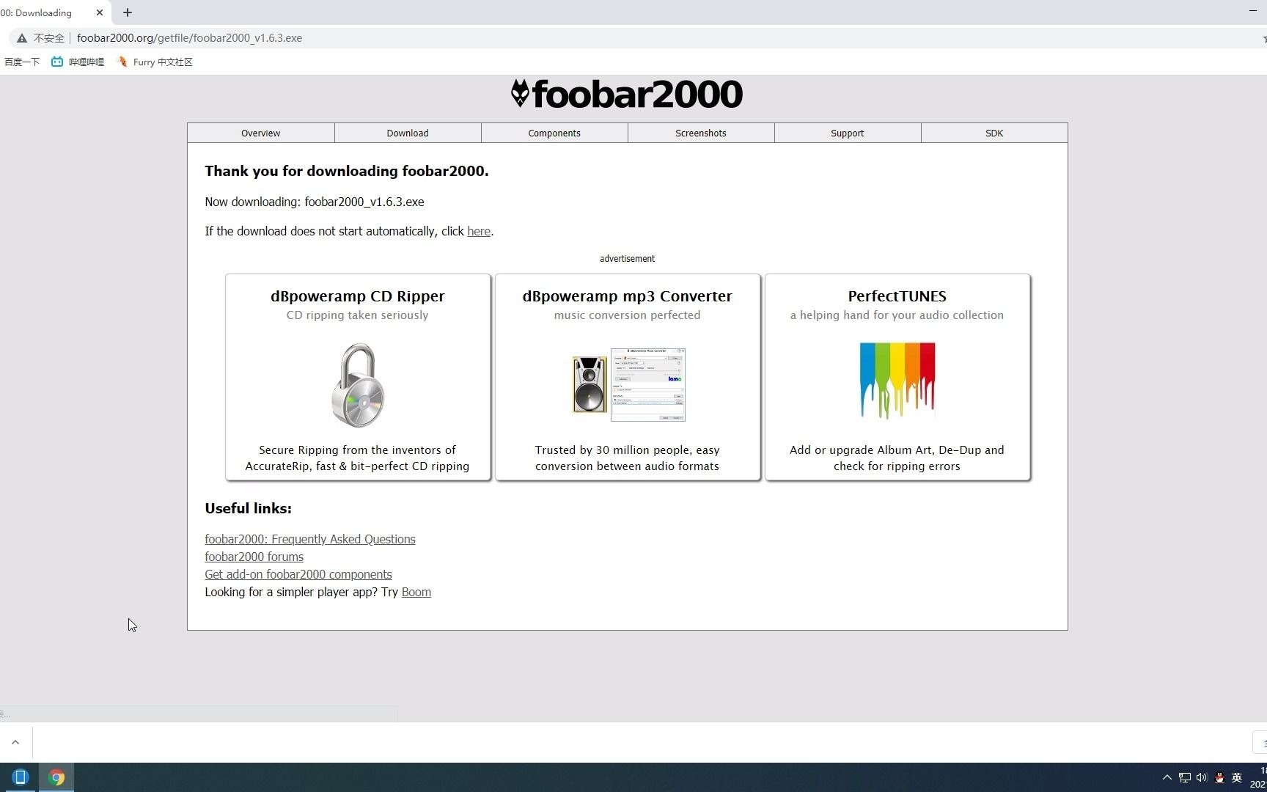Click the blue taskbar app icon
The width and height of the screenshot is (1267, 792).
point(21,777)
